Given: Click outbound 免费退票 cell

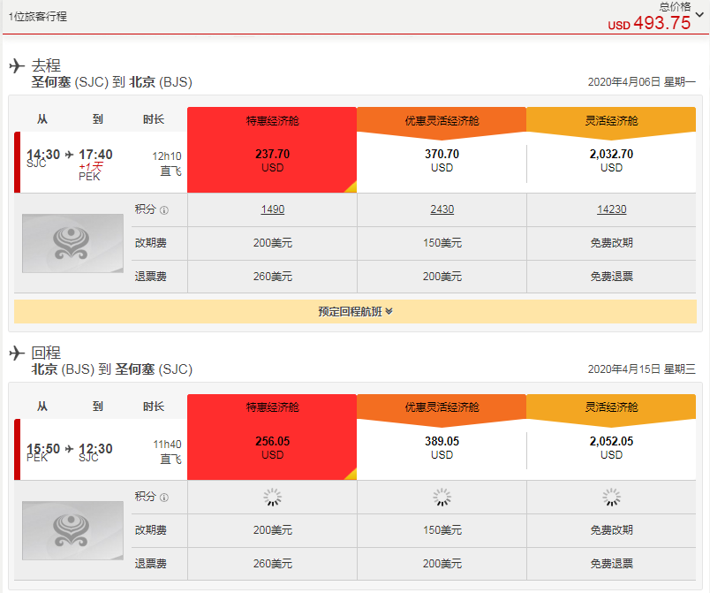Looking at the screenshot, I should 611,277.
